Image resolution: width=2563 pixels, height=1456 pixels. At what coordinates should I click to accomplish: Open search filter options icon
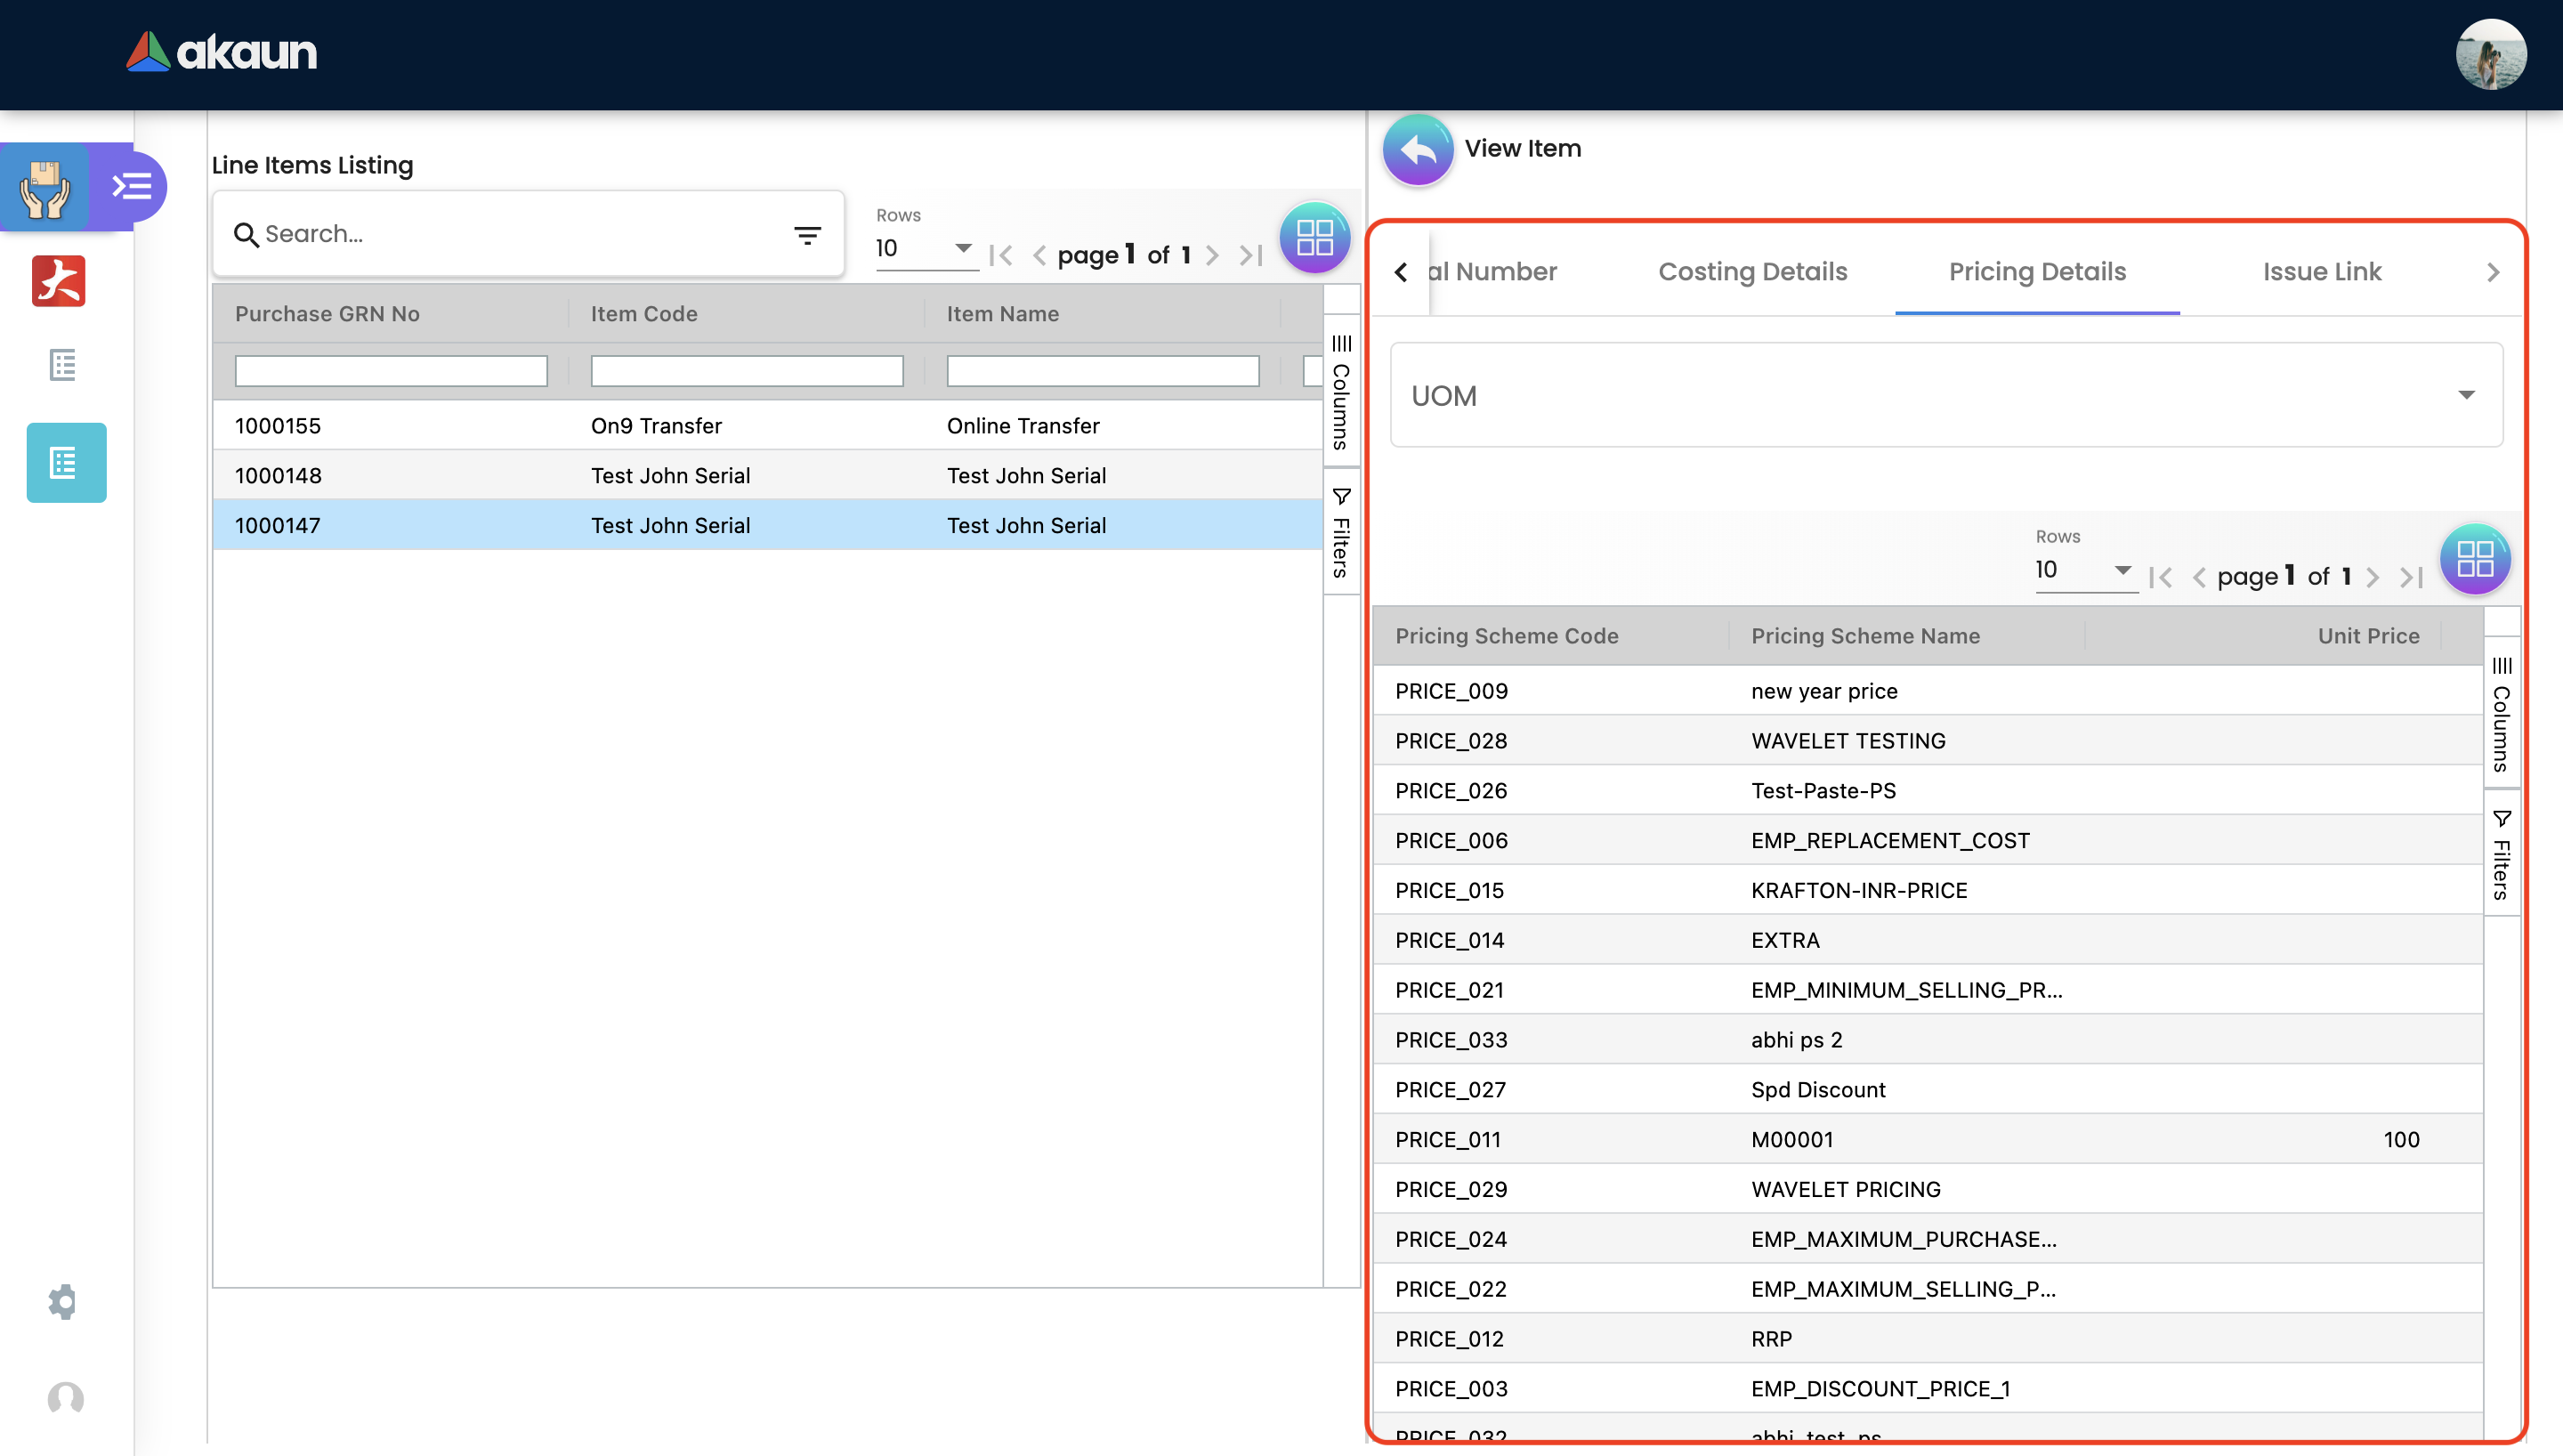[x=806, y=235]
